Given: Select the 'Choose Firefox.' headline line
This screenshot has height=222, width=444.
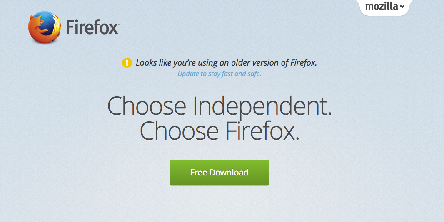Looking at the screenshot, I should click(220, 131).
